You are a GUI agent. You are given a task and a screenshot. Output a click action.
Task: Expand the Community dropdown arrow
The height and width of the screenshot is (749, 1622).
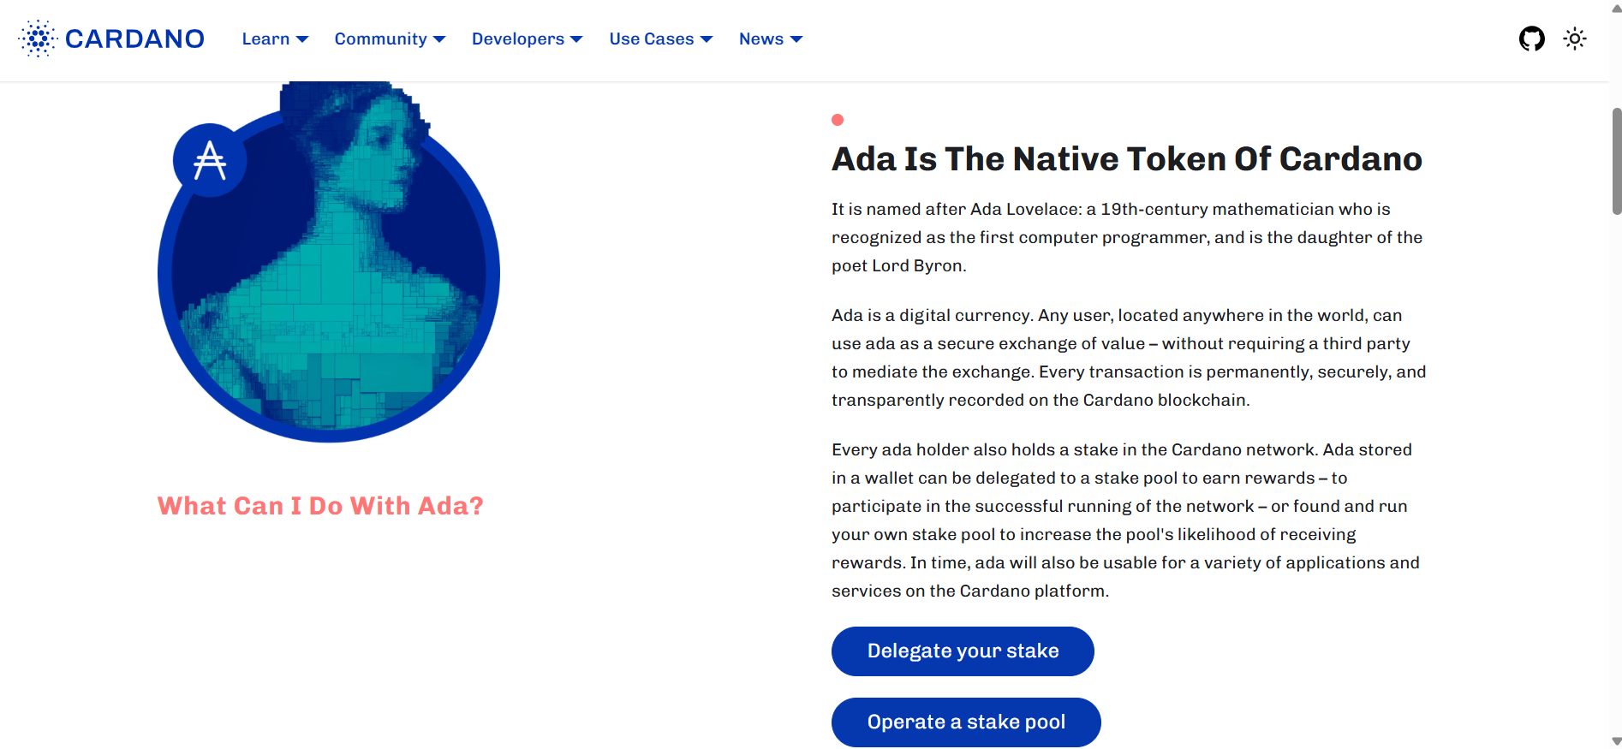pos(439,39)
